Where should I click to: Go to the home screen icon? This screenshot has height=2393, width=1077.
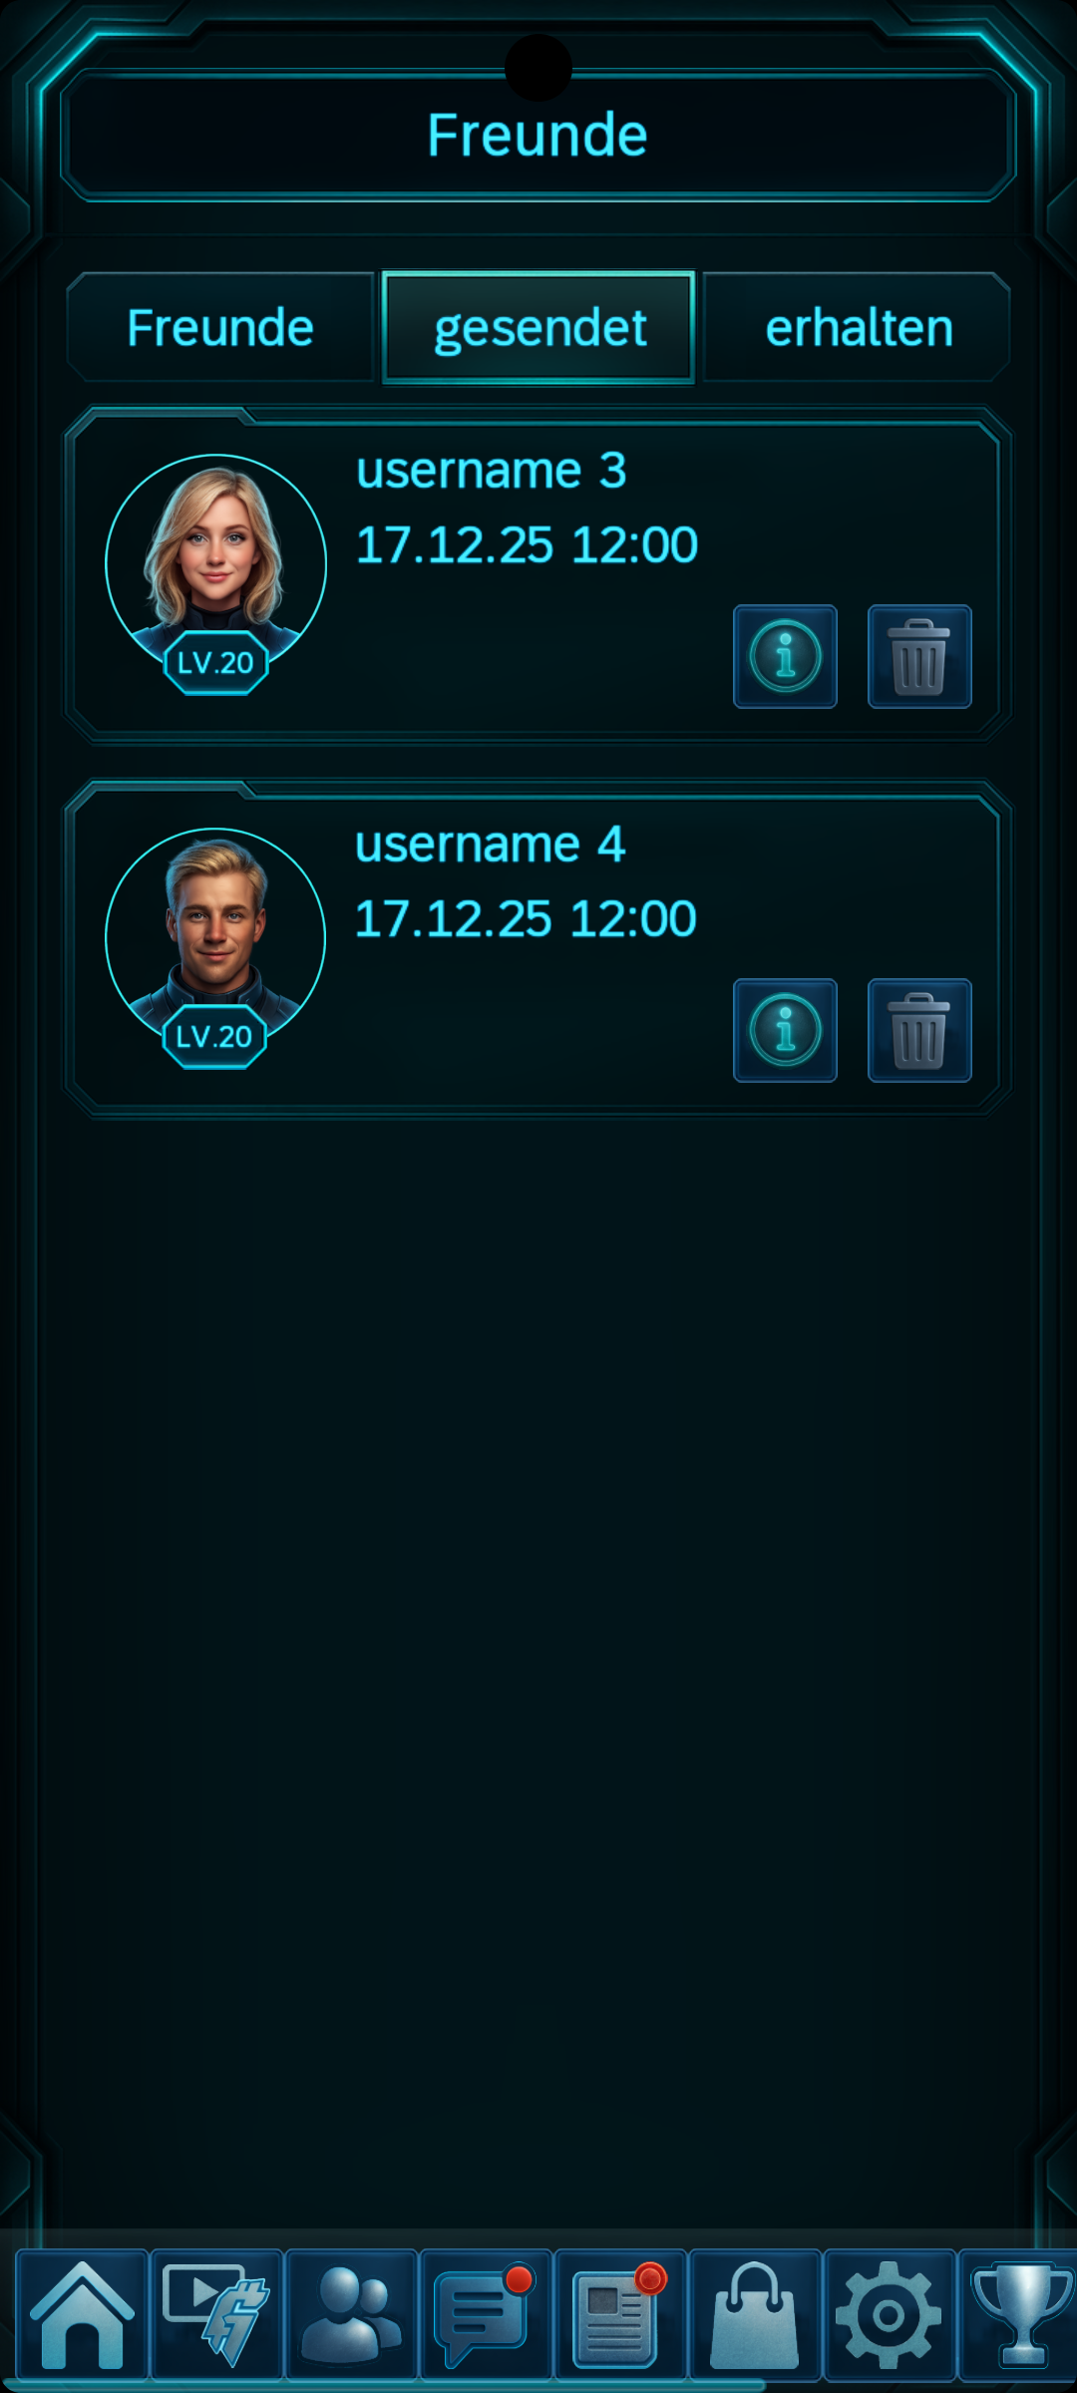(x=82, y=2315)
